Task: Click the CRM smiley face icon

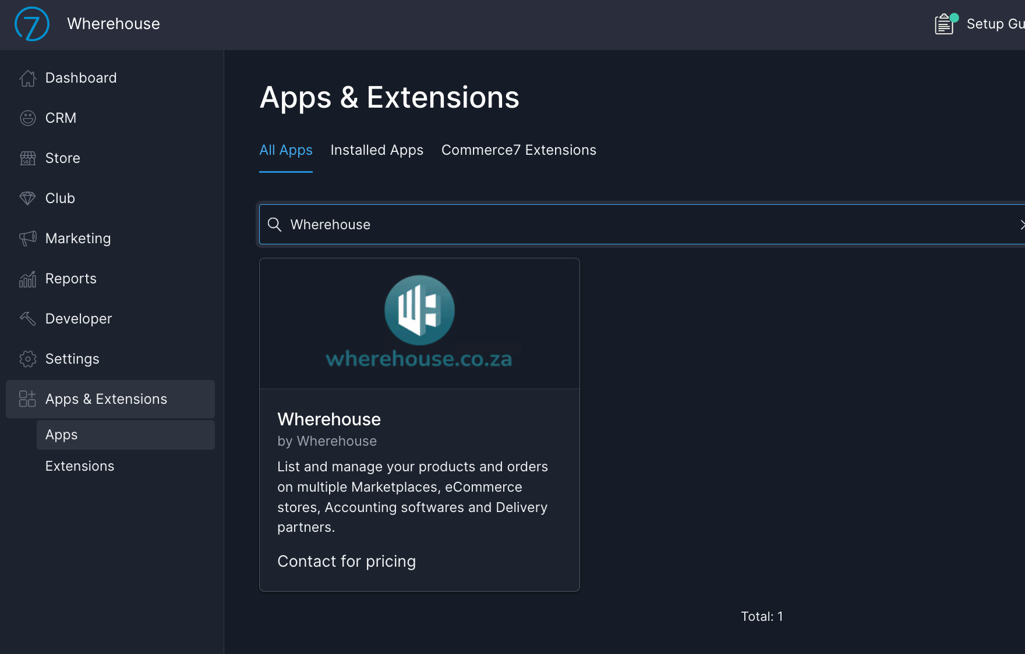Action: [27, 118]
